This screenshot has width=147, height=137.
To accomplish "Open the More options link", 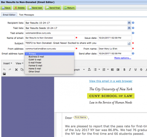I will 123,58.
